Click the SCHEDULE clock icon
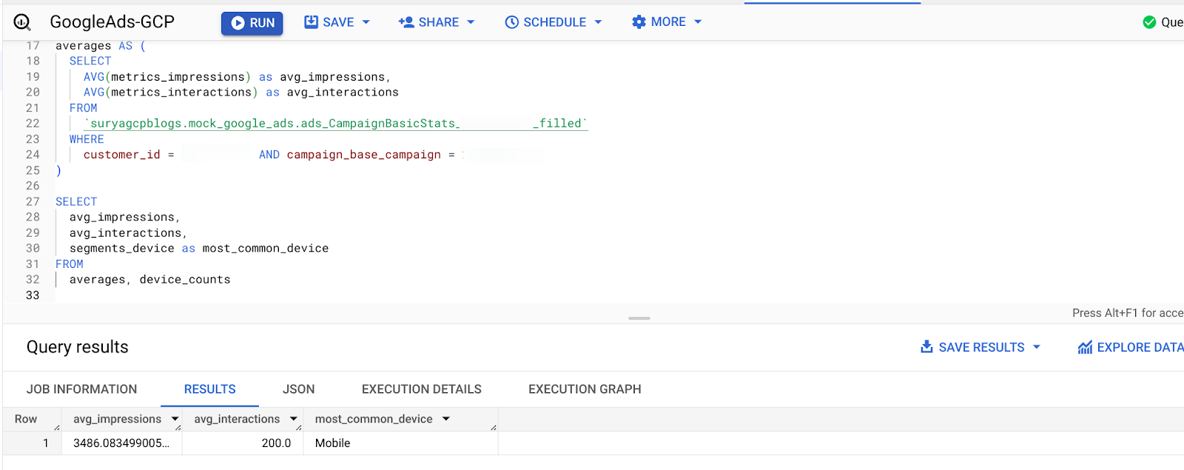 click(511, 22)
